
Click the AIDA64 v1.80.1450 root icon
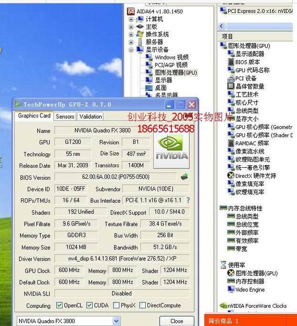(x=131, y=12)
